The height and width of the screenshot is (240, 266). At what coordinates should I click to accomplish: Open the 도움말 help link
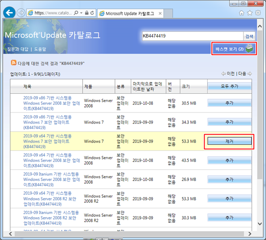(x=40, y=49)
